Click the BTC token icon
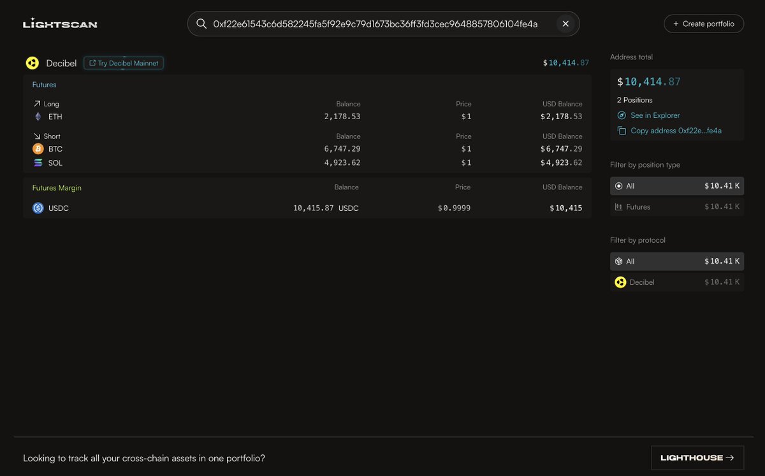Image resolution: width=765 pixels, height=476 pixels. click(x=38, y=148)
